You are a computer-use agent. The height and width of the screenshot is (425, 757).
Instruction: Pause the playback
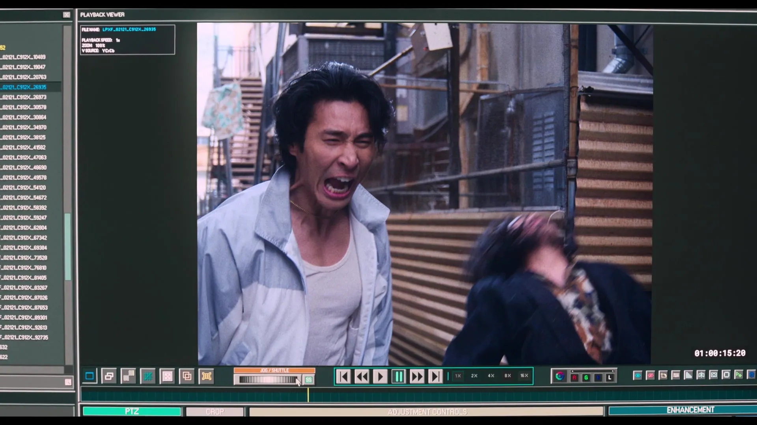point(399,377)
